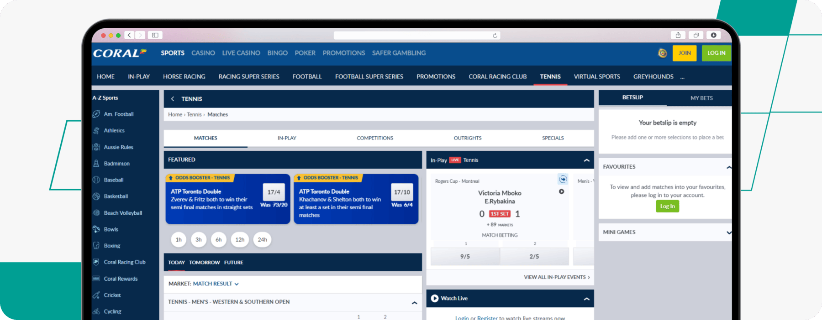The image size is (822, 320).
Task: Open the Match Result market dropdown
Action: (216, 284)
